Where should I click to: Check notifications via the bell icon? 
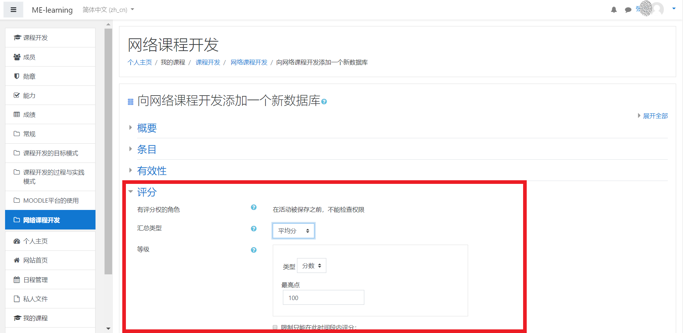[x=614, y=10]
